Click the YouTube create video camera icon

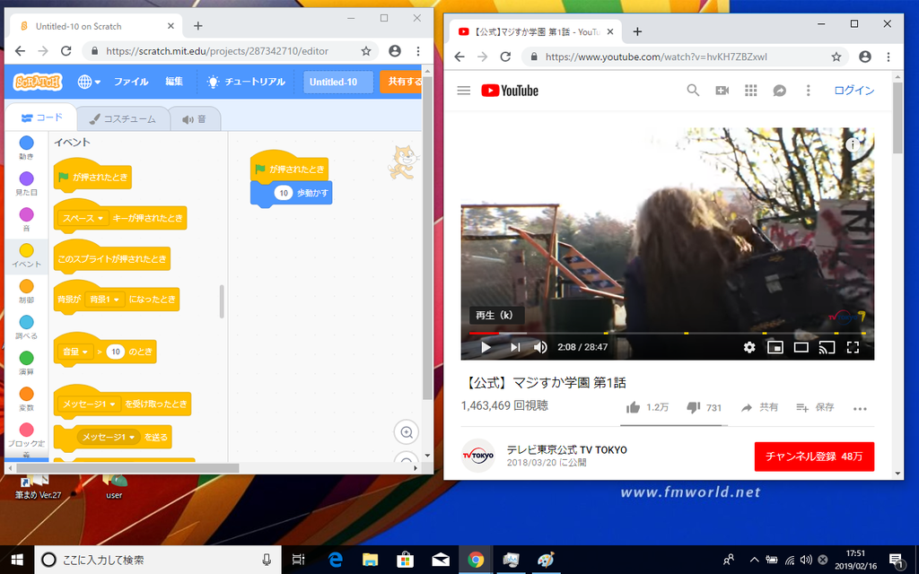(722, 91)
